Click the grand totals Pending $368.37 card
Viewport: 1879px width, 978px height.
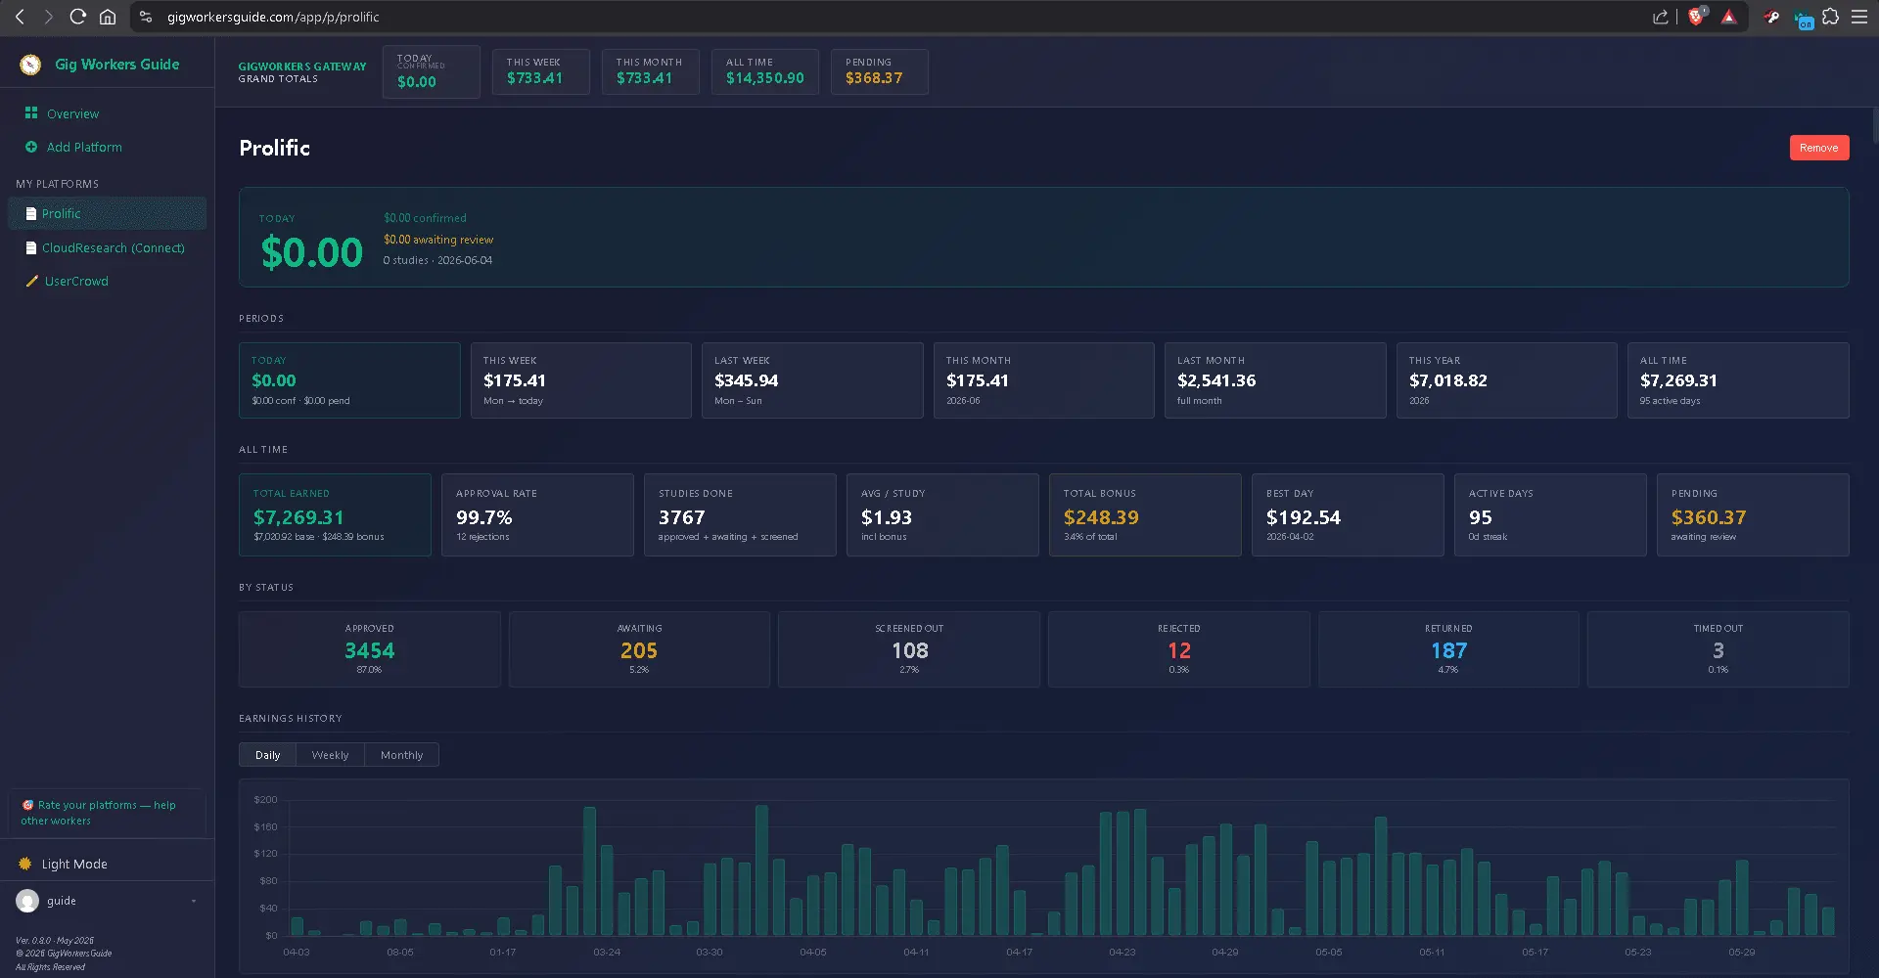tap(879, 71)
